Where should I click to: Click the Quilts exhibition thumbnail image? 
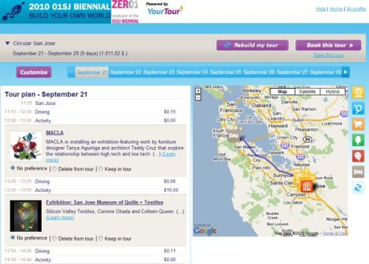coord(25,216)
